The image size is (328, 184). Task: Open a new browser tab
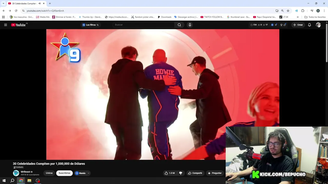click(50, 4)
